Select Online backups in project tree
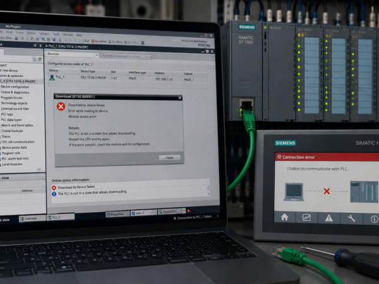 pyautogui.click(x=12, y=131)
